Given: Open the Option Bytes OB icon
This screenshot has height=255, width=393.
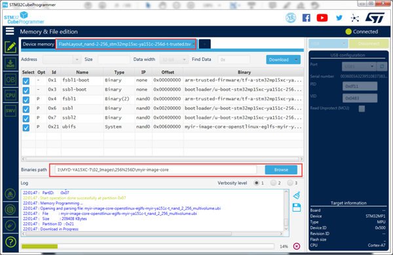Looking at the screenshot, I should [x=10, y=80].
